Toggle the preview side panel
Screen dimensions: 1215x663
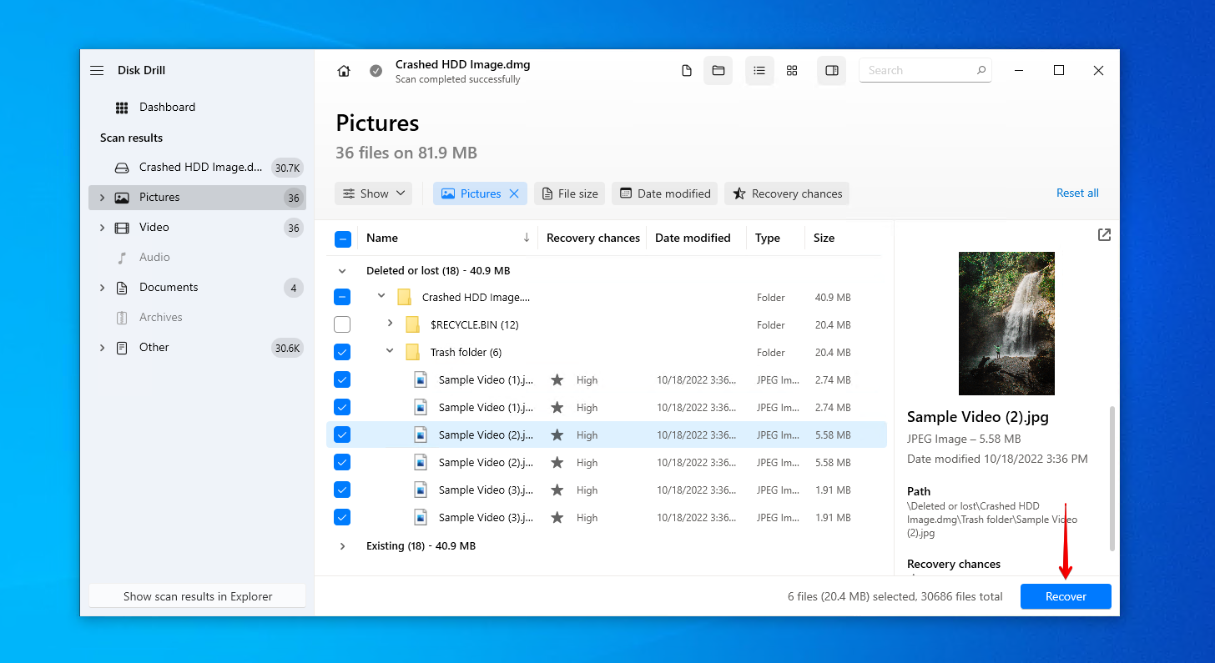(831, 70)
